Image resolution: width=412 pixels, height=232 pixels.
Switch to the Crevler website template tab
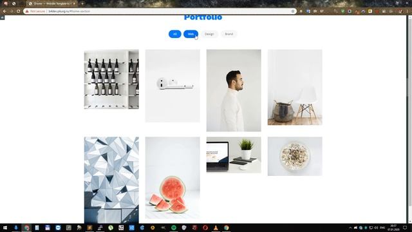51,4
